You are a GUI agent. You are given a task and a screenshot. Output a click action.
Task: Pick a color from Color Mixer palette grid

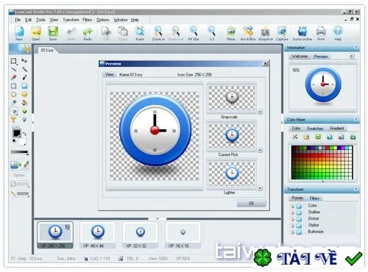(x=322, y=162)
